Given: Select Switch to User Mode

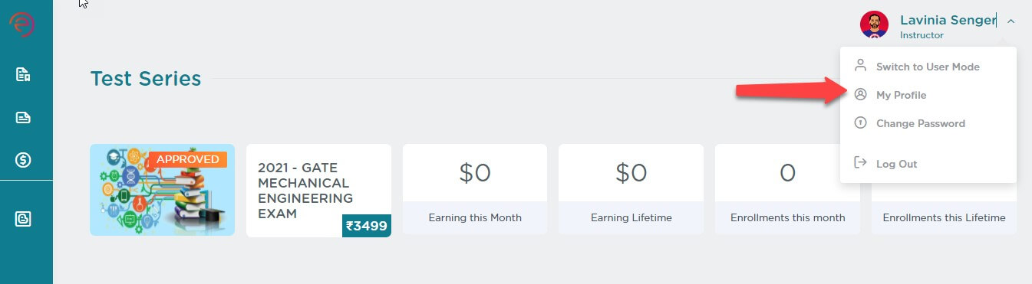Looking at the screenshot, I should [928, 67].
